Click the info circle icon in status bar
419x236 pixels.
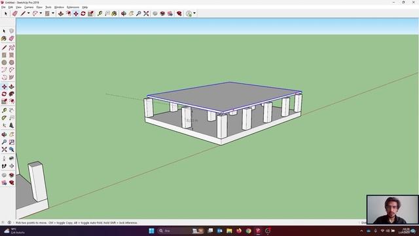pyautogui.click(x=9, y=223)
